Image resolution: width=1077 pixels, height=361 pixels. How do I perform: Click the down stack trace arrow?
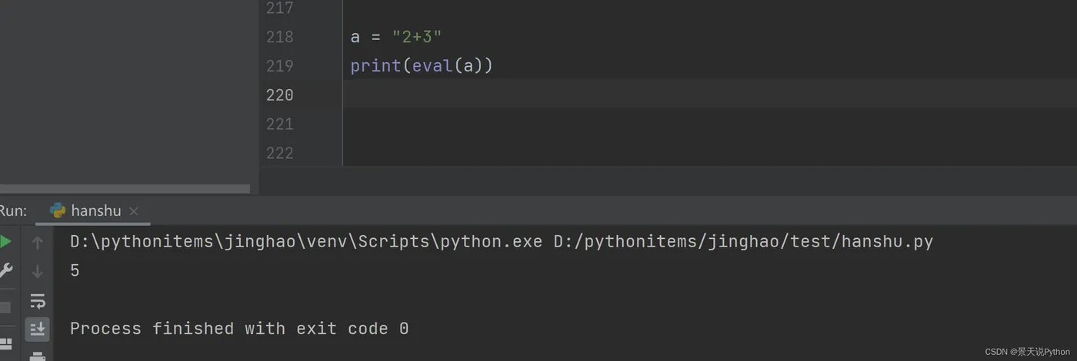(37, 271)
